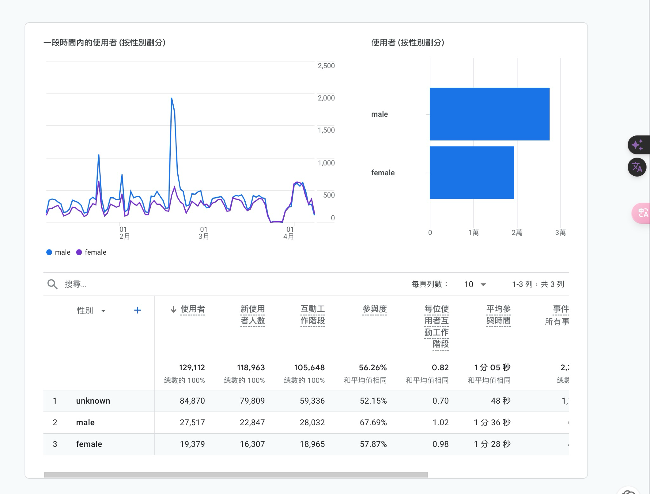
Task: Click engaged sessions value 18,965
Action: click(x=312, y=444)
